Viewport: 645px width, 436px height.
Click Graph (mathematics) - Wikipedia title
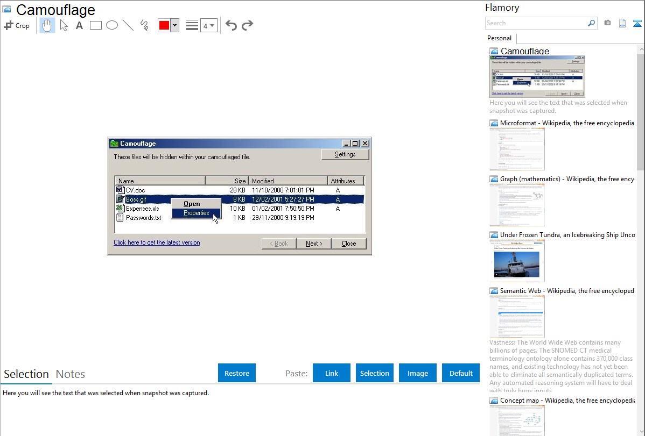coord(567,179)
